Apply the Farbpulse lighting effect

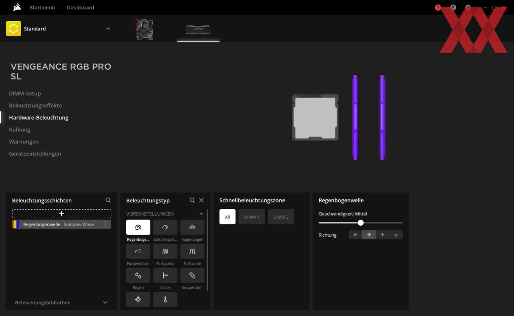(x=165, y=251)
